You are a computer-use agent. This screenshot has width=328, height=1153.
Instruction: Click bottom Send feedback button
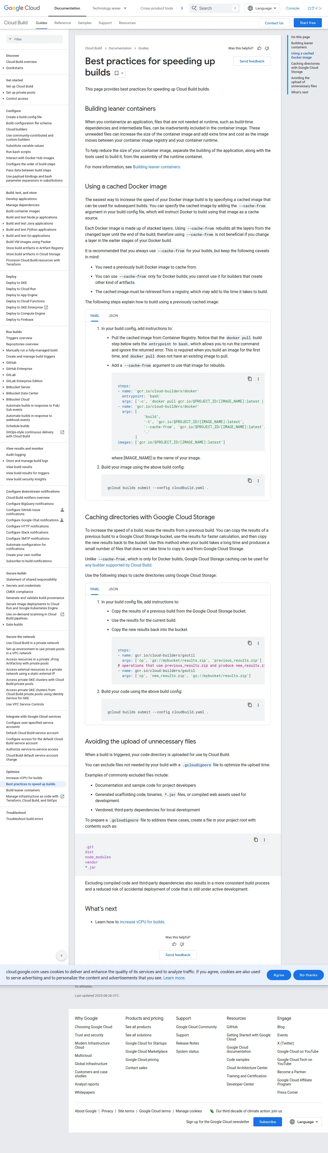[178, 955]
